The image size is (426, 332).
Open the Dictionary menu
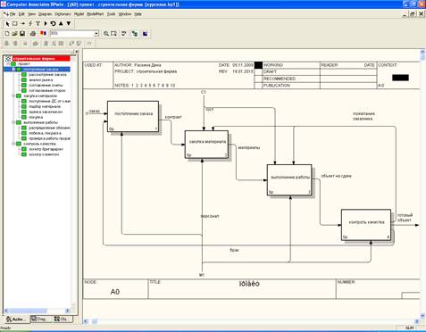coord(63,14)
